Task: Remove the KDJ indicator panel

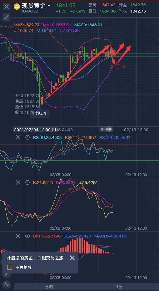Action: click(x=18, y=182)
